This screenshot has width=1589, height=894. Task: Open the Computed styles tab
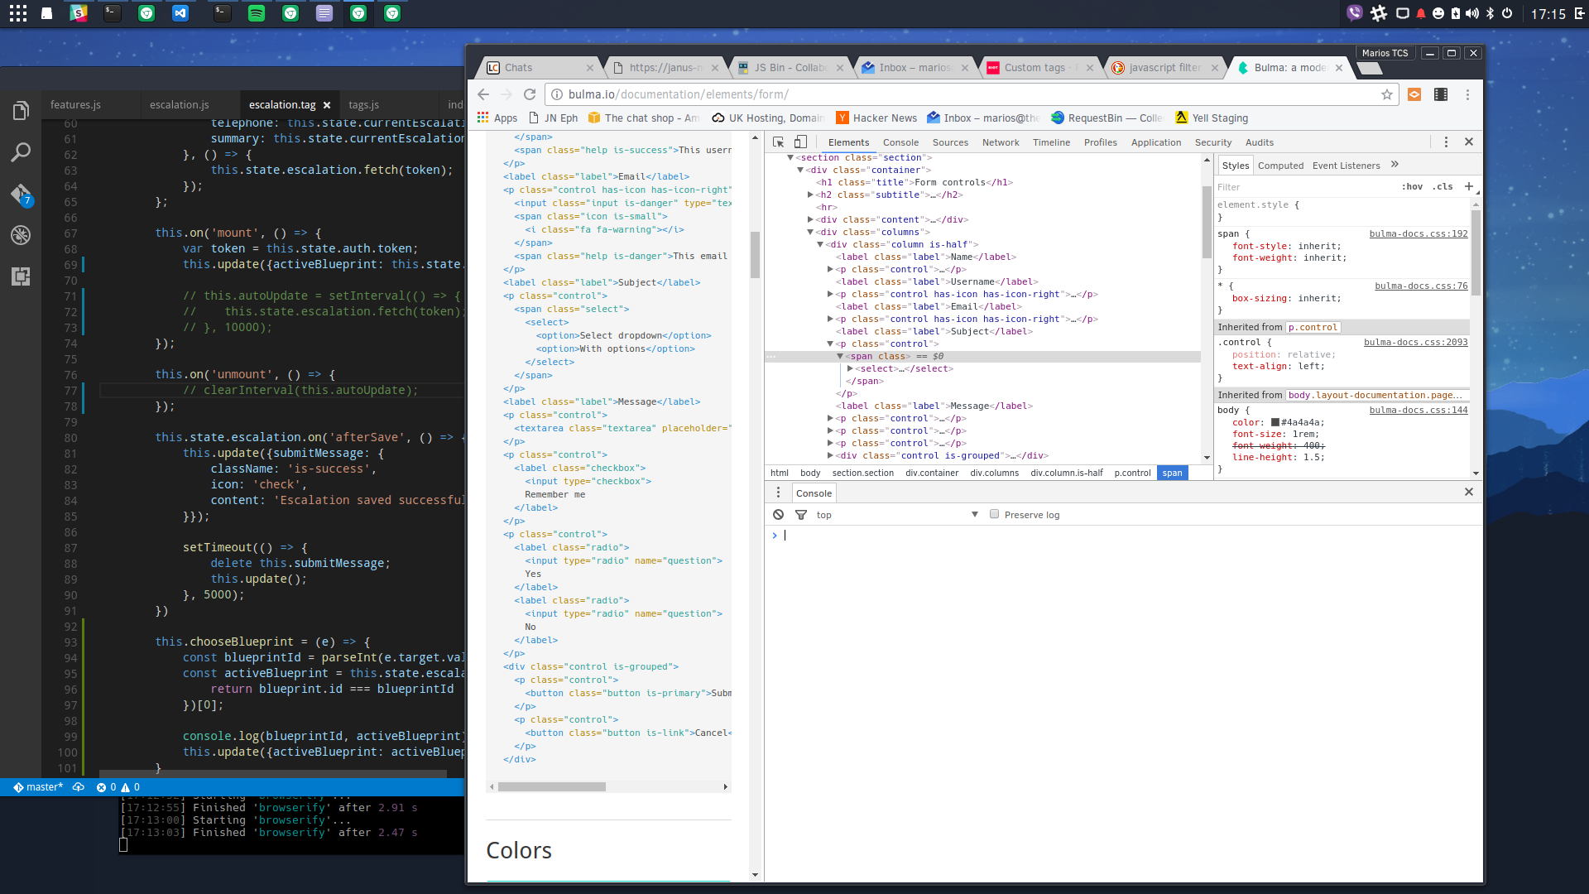point(1280,166)
